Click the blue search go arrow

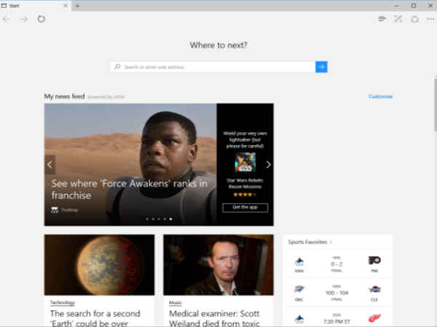point(321,67)
